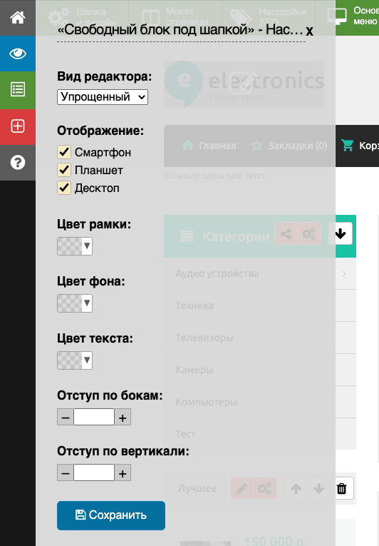Expand the Цвет текста color dropdown
Viewport: 379px width, 546px height.
point(75,360)
